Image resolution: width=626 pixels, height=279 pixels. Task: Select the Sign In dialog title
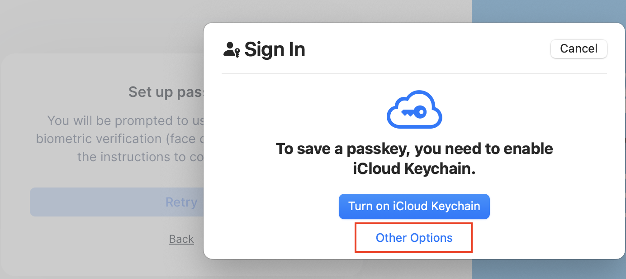[x=275, y=49]
